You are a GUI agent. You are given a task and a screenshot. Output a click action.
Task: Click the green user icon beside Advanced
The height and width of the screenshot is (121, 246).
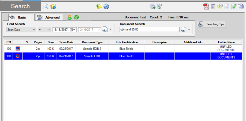69,17
